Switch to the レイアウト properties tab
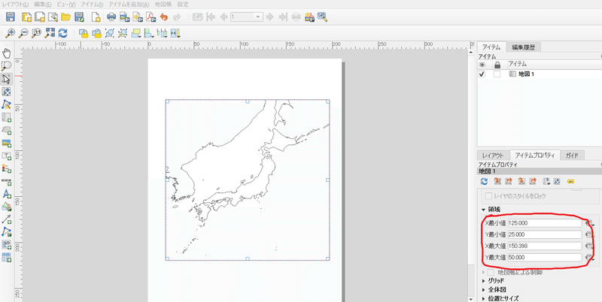This screenshot has height=302, width=602. [x=493, y=156]
